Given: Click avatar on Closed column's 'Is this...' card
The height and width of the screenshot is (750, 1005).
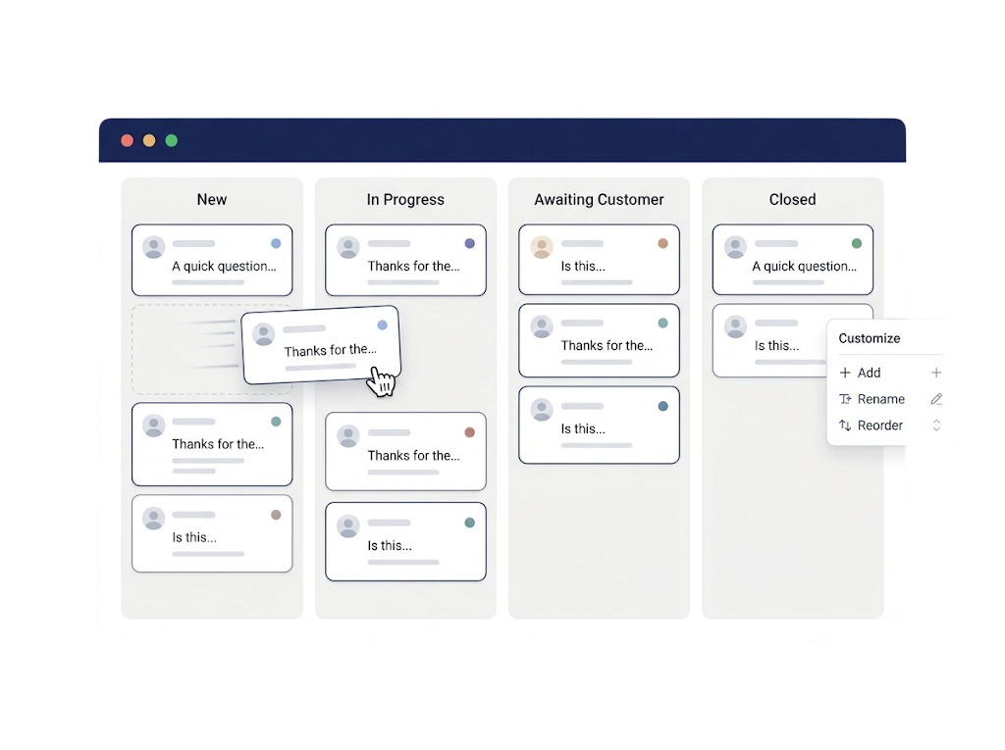Looking at the screenshot, I should coord(735,326).
